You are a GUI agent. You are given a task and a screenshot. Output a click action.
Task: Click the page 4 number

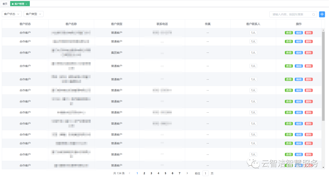[x=158, y=173]
